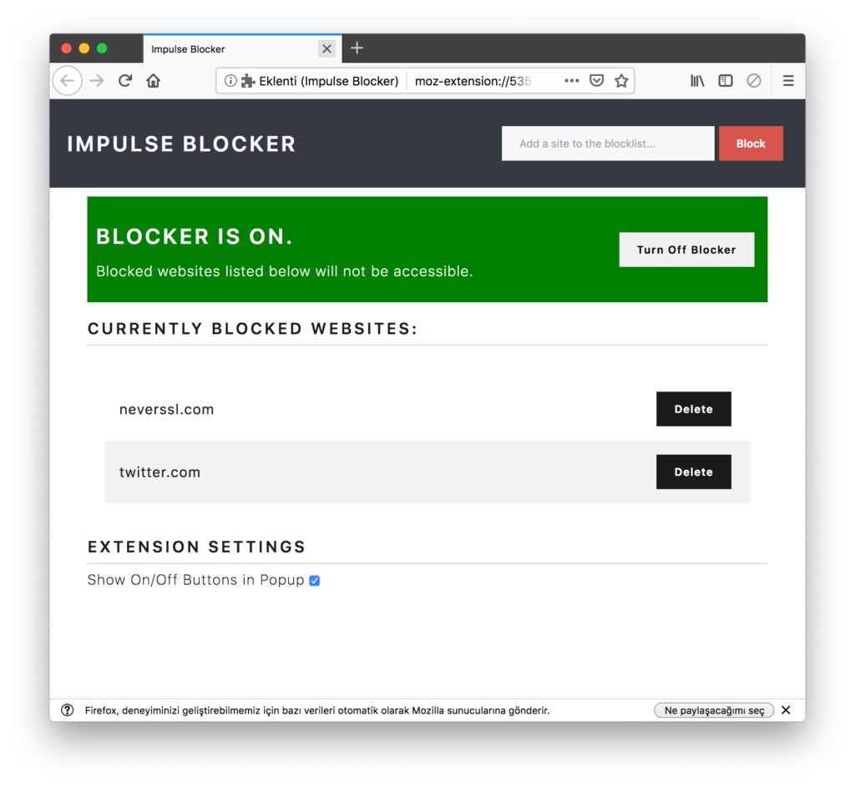Turn Off Blocker
This screenshot has height=787, width=855.
click(686, 250)
